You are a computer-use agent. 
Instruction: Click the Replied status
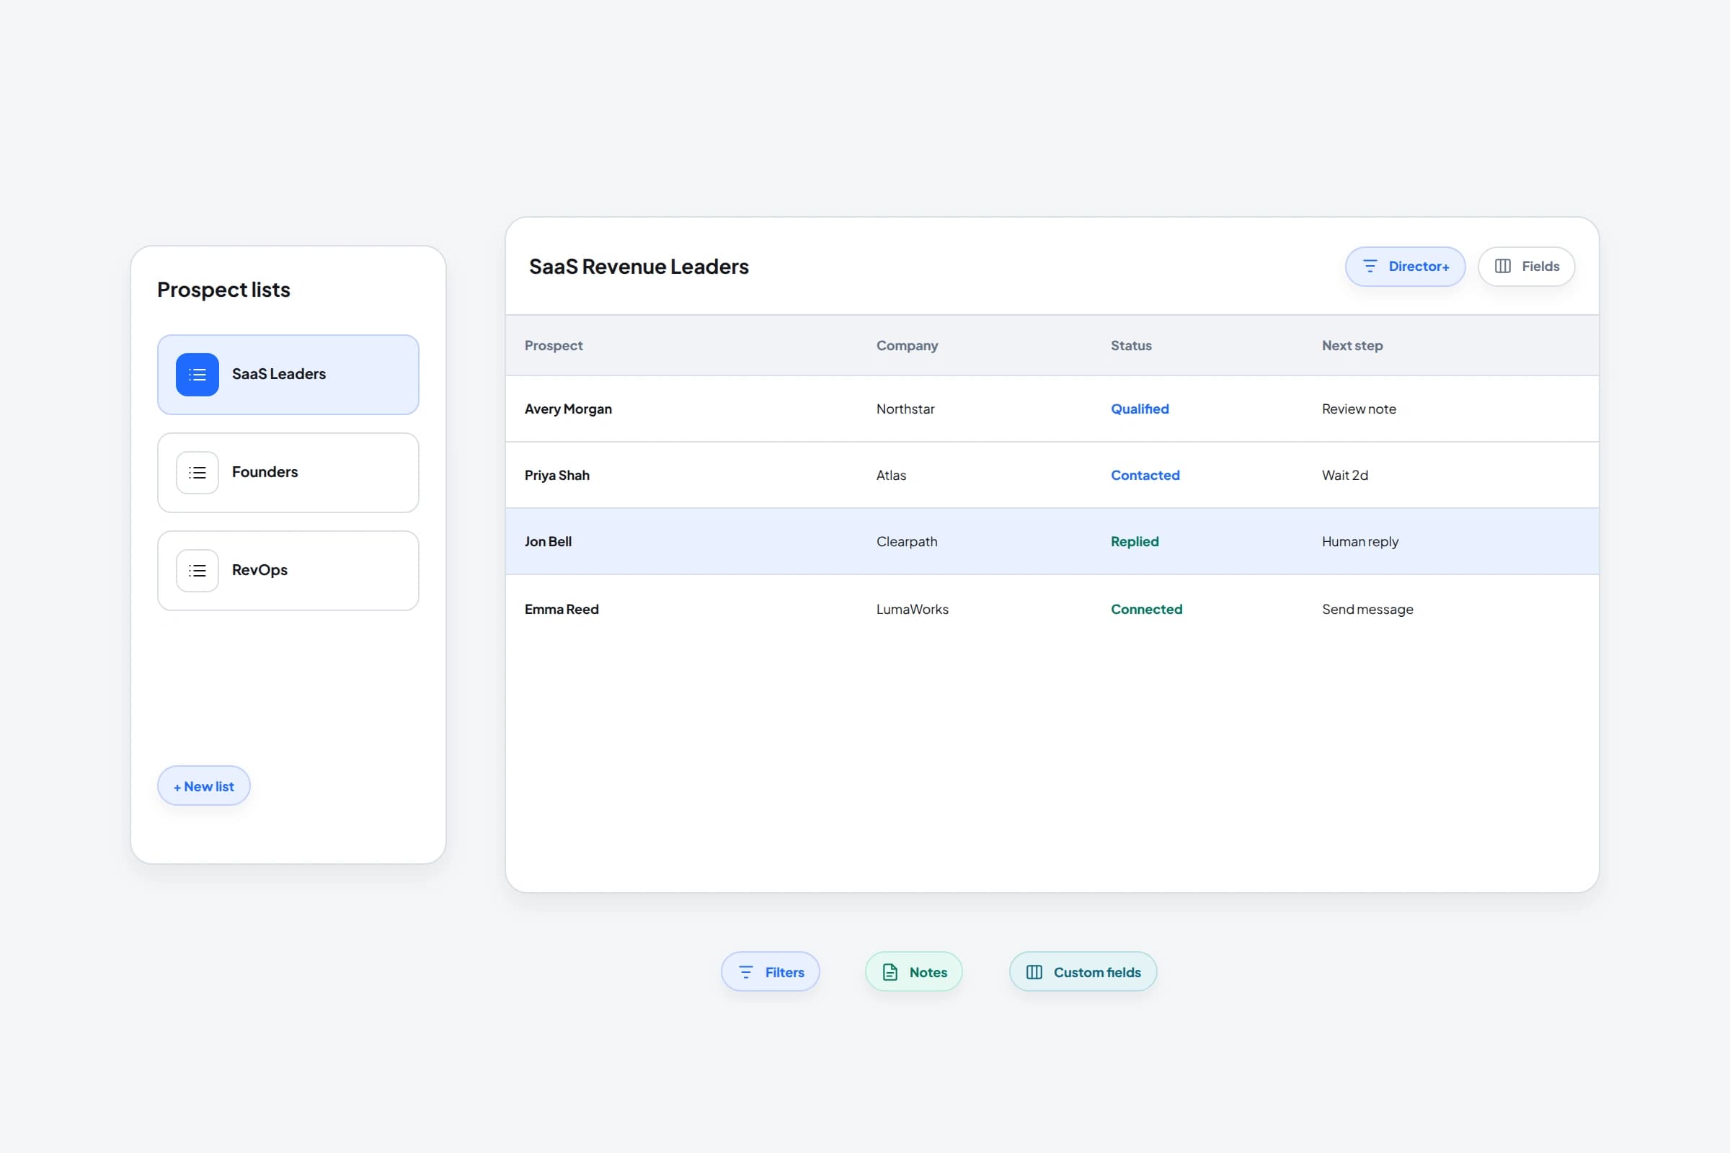(1134, 541)
